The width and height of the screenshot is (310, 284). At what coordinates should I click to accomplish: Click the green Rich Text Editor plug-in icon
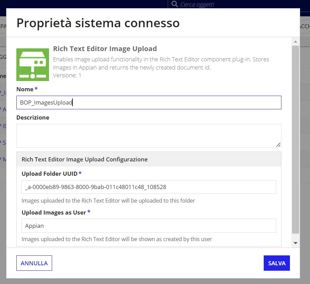[33, 65]
